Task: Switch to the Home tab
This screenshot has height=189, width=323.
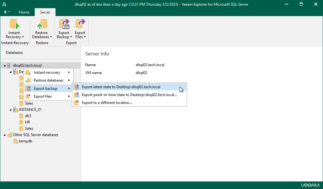Action: [24, 12]
